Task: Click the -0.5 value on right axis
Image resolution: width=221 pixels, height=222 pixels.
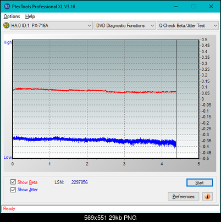Action: pos(205,158)
